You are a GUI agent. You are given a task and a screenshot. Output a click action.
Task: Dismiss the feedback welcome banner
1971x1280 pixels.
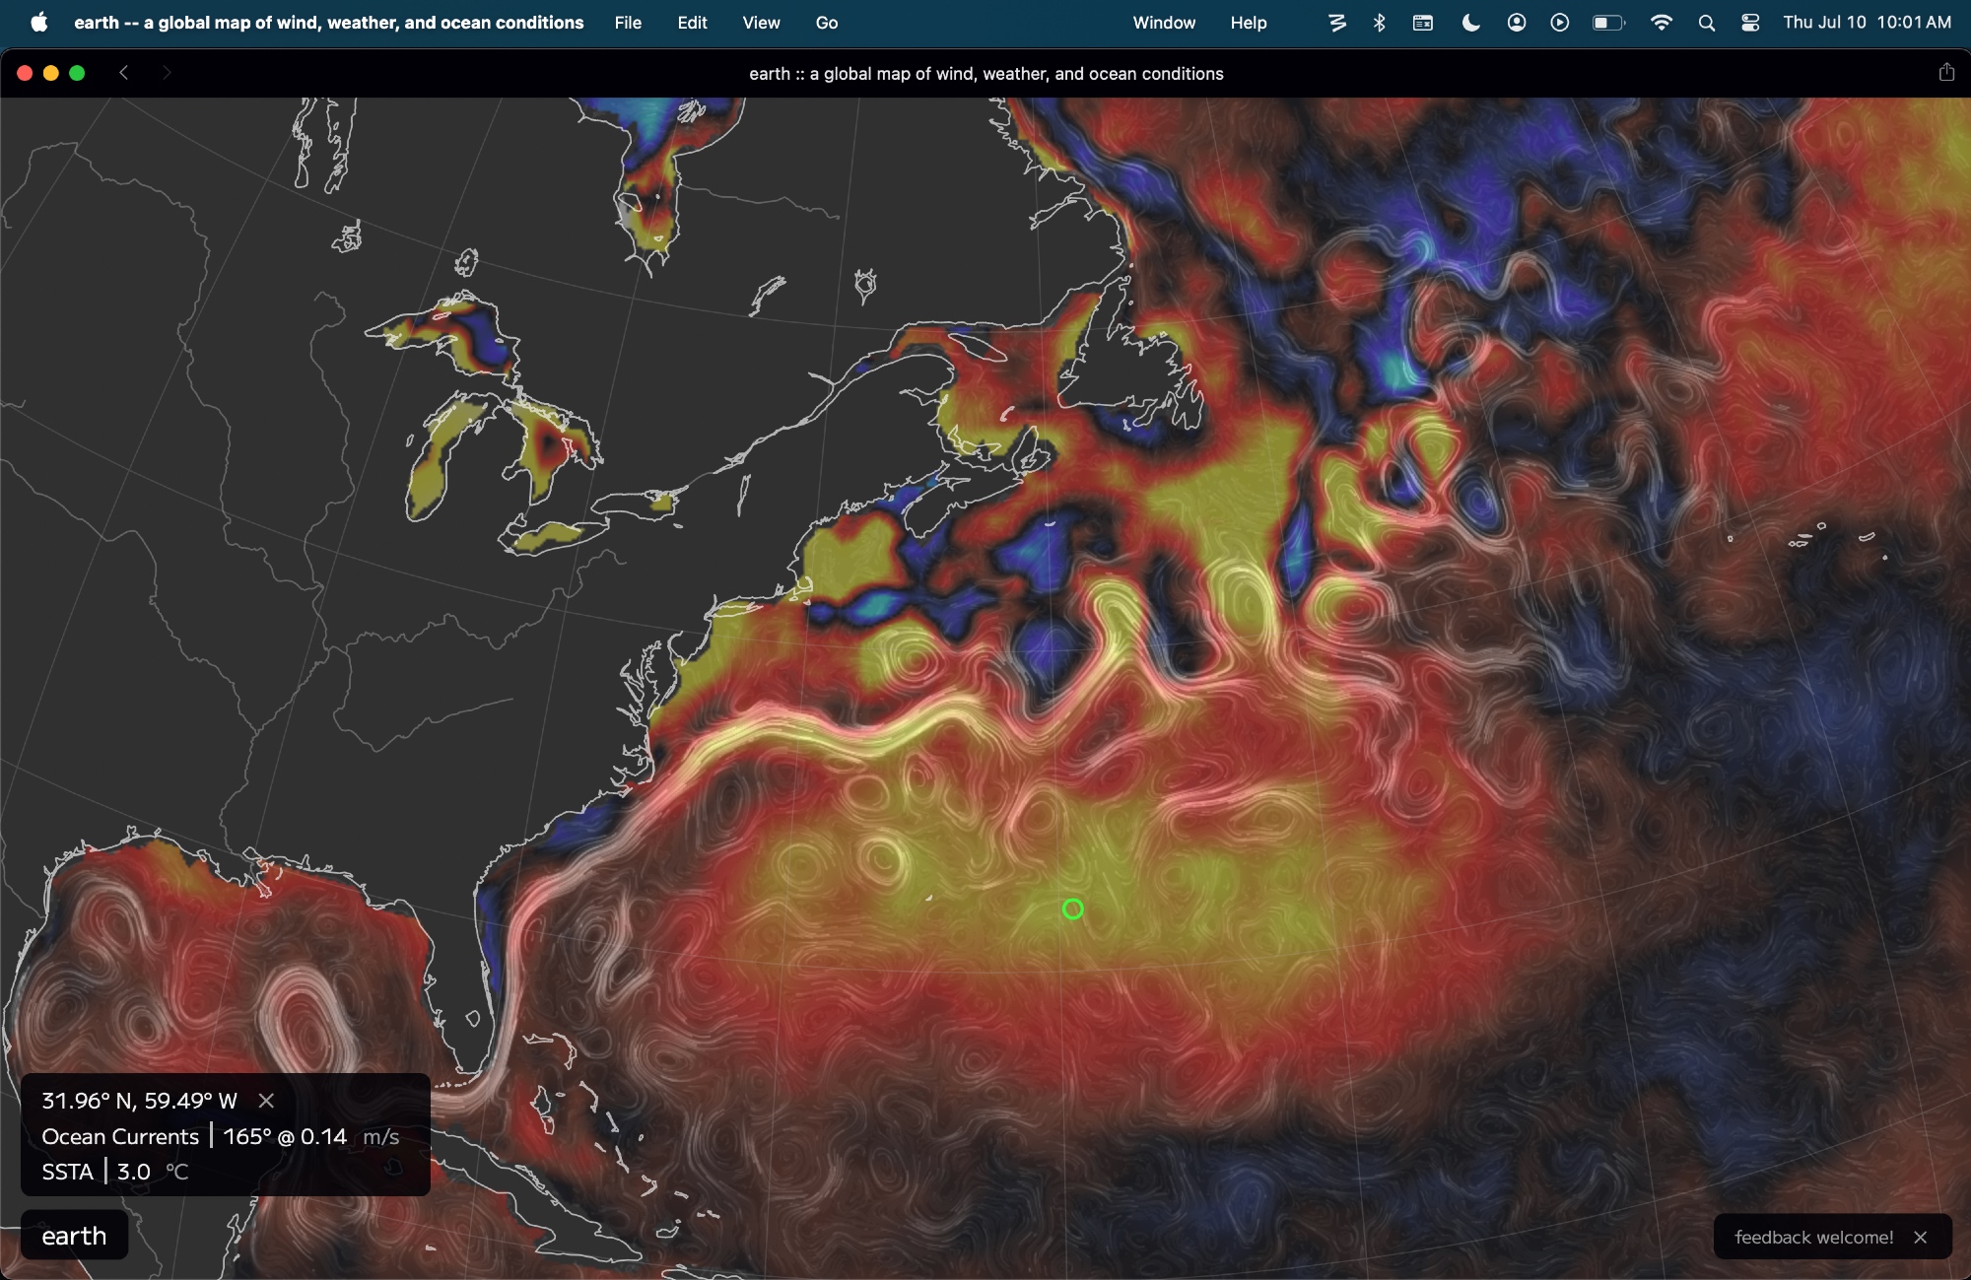point(1920,1238)
